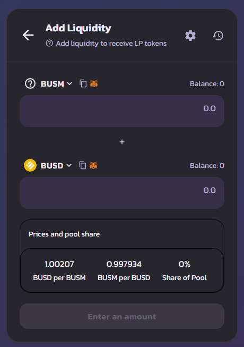244x347 pixels.
Task: Click the Enter an amount button
Action: coord(122,316)
